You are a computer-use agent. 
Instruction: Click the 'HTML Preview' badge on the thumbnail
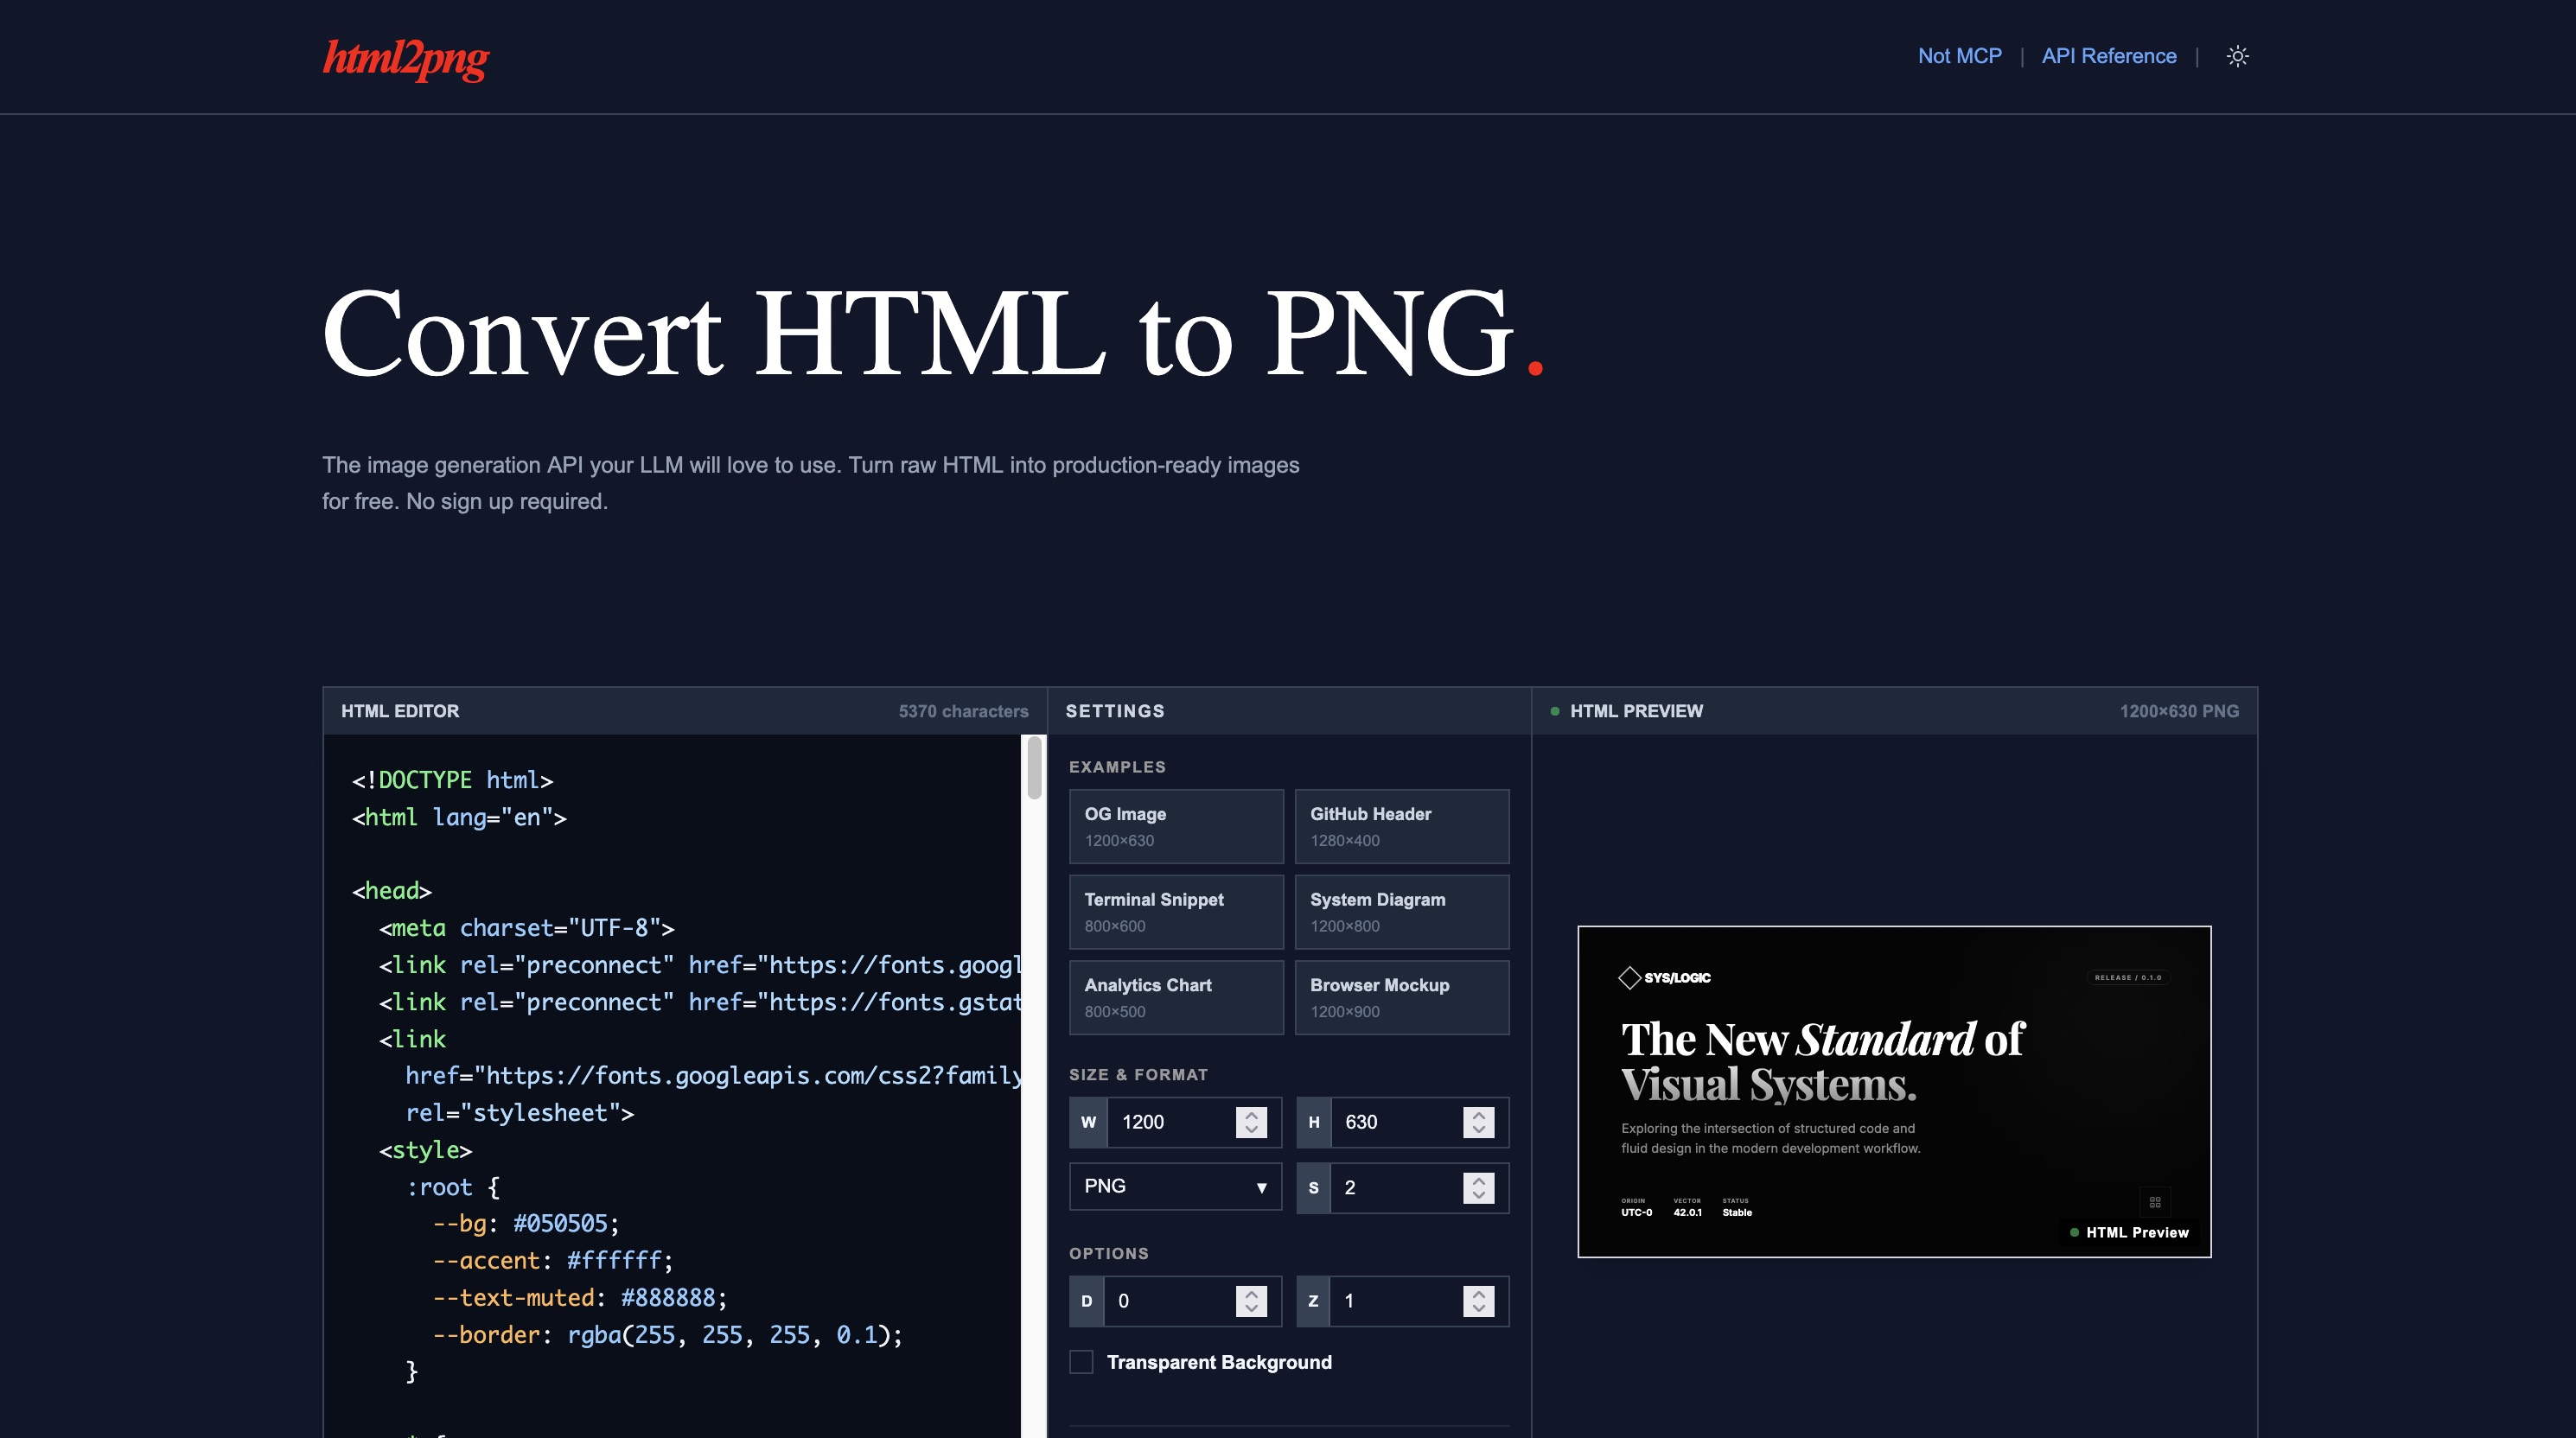(2129, 1232)
